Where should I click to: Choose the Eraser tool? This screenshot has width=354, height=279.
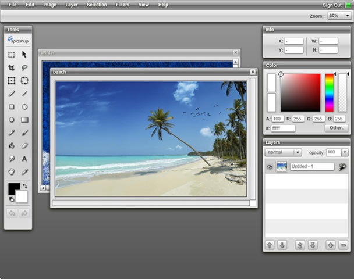click(x=24, y=145)
